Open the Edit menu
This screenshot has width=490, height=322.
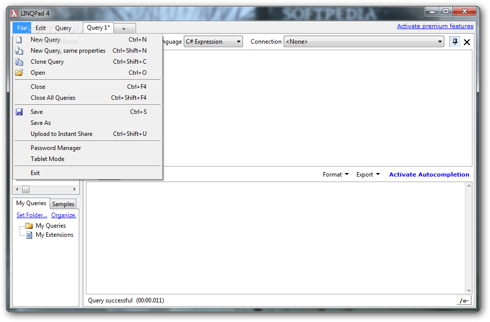click(41, 28)
